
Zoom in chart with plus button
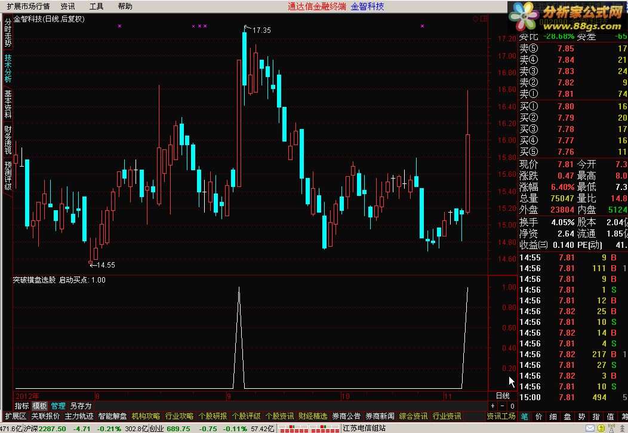point(493,406)
